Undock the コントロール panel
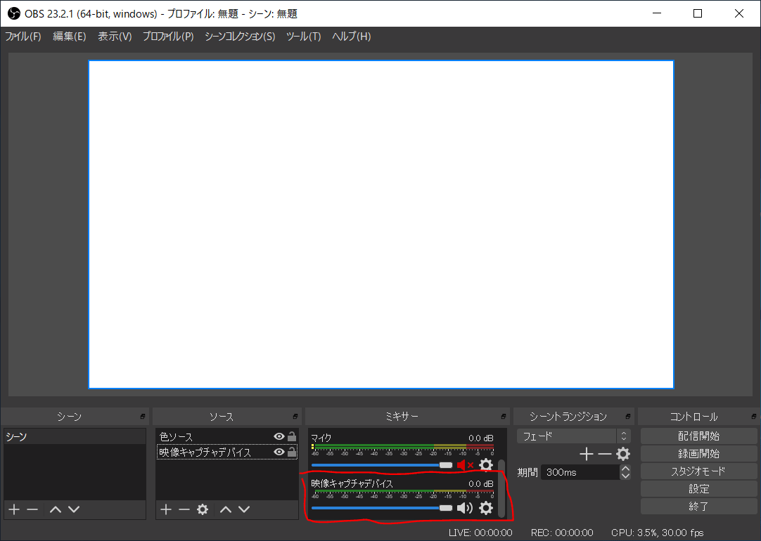Viewport: 761px width, 541px height. (754, 417)
